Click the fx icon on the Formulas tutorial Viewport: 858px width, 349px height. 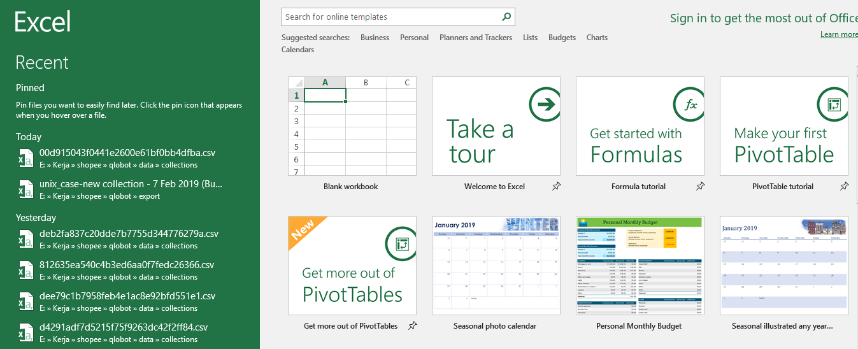(x=689, y=104)
